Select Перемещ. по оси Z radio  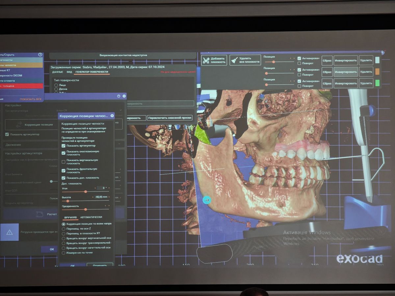click(64, 229)
